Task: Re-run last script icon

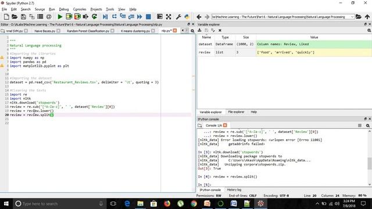Action: [94, 17]
